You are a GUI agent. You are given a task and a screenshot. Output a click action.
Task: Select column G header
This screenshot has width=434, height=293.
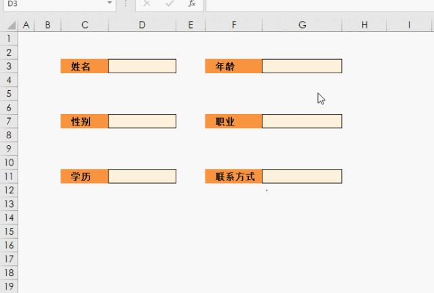point(302,26)
